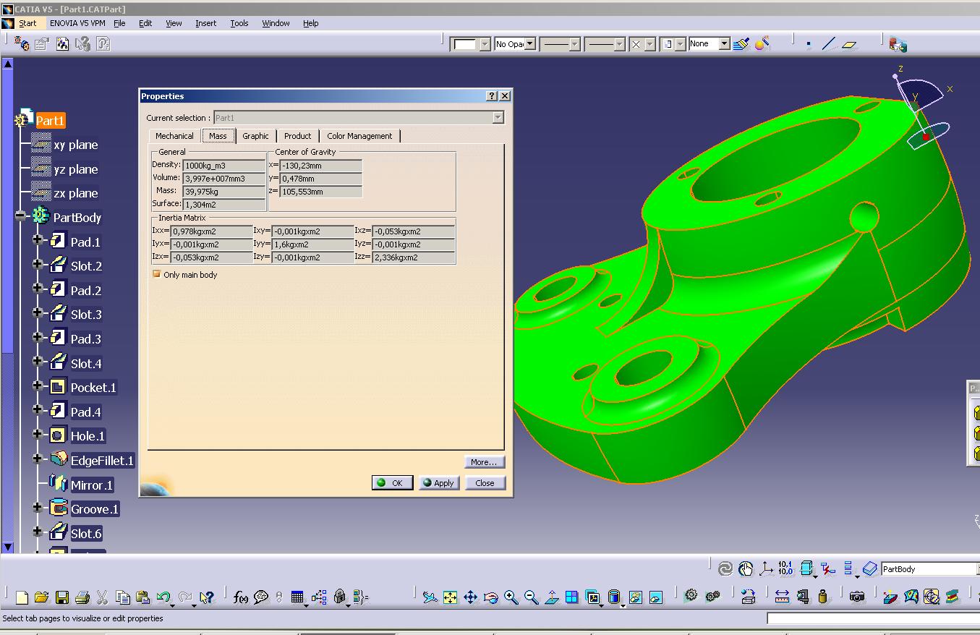The width and height of the screenshot is (980, 635).
Task: Open the Start menu
Action: [x=27, y=23]
